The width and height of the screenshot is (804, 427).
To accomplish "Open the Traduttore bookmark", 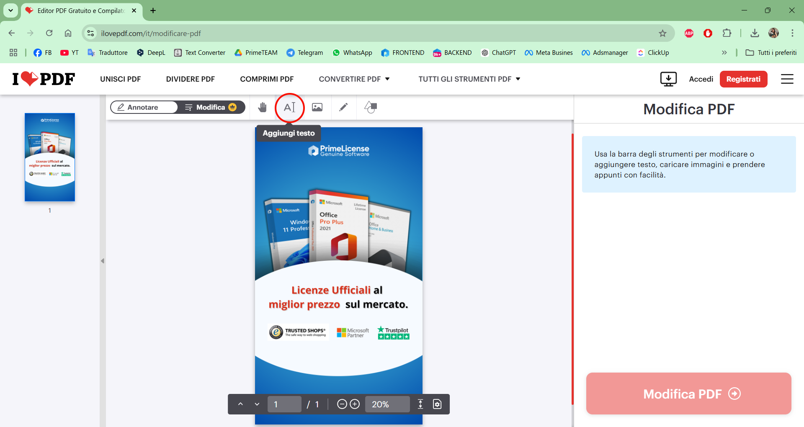I will pyautogui.click(x=108, y=53).
